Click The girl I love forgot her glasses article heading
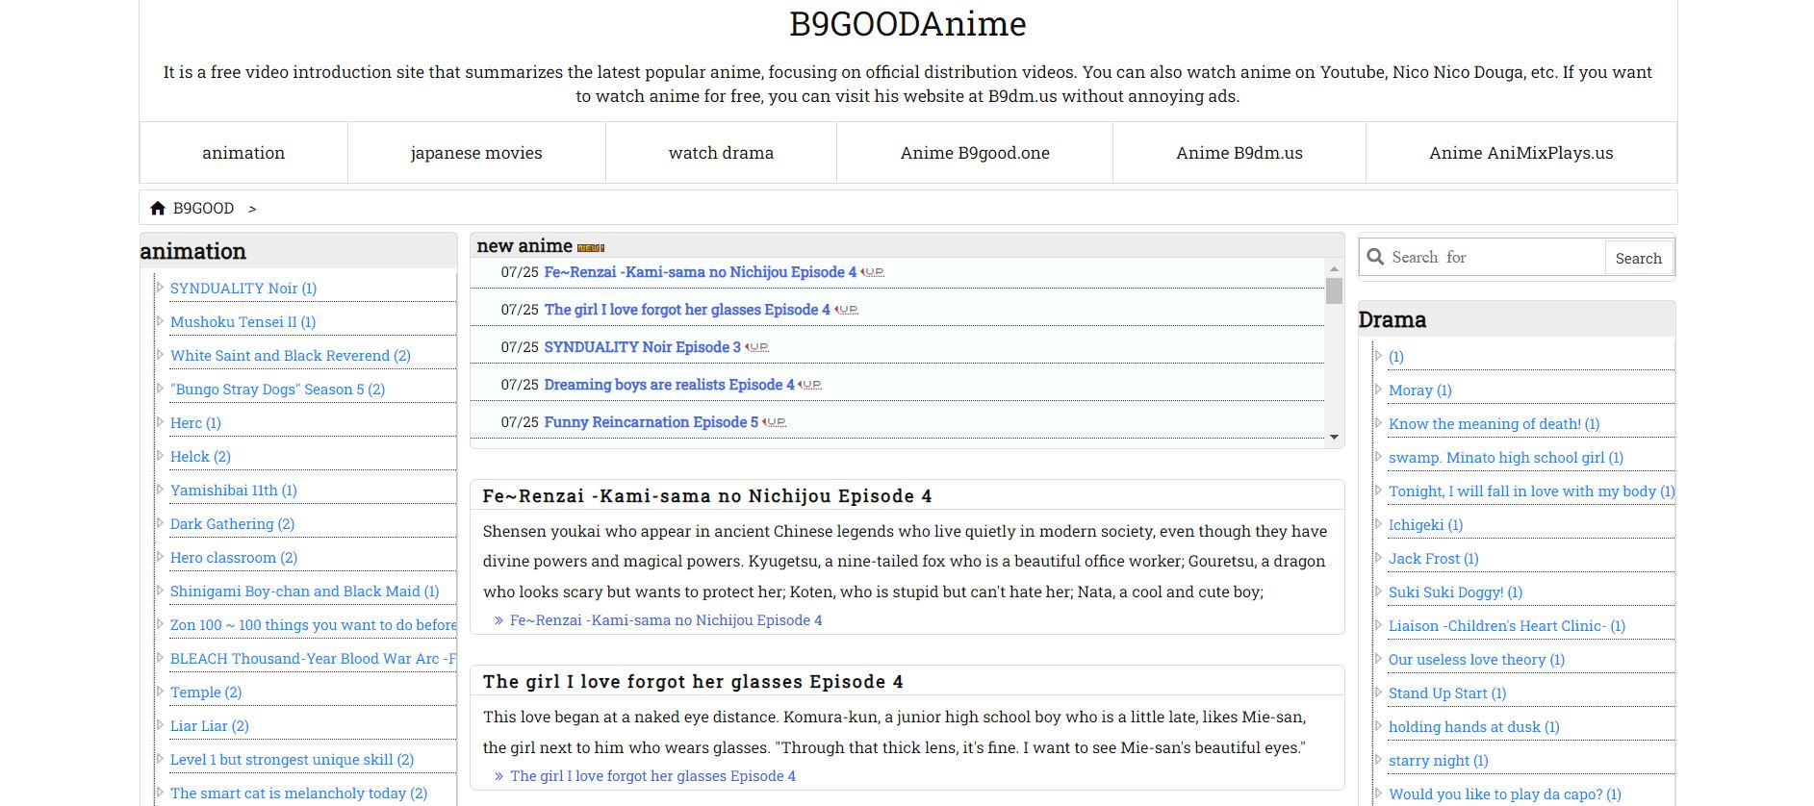This screenshot has height=806, width=1814. point(693,682)
